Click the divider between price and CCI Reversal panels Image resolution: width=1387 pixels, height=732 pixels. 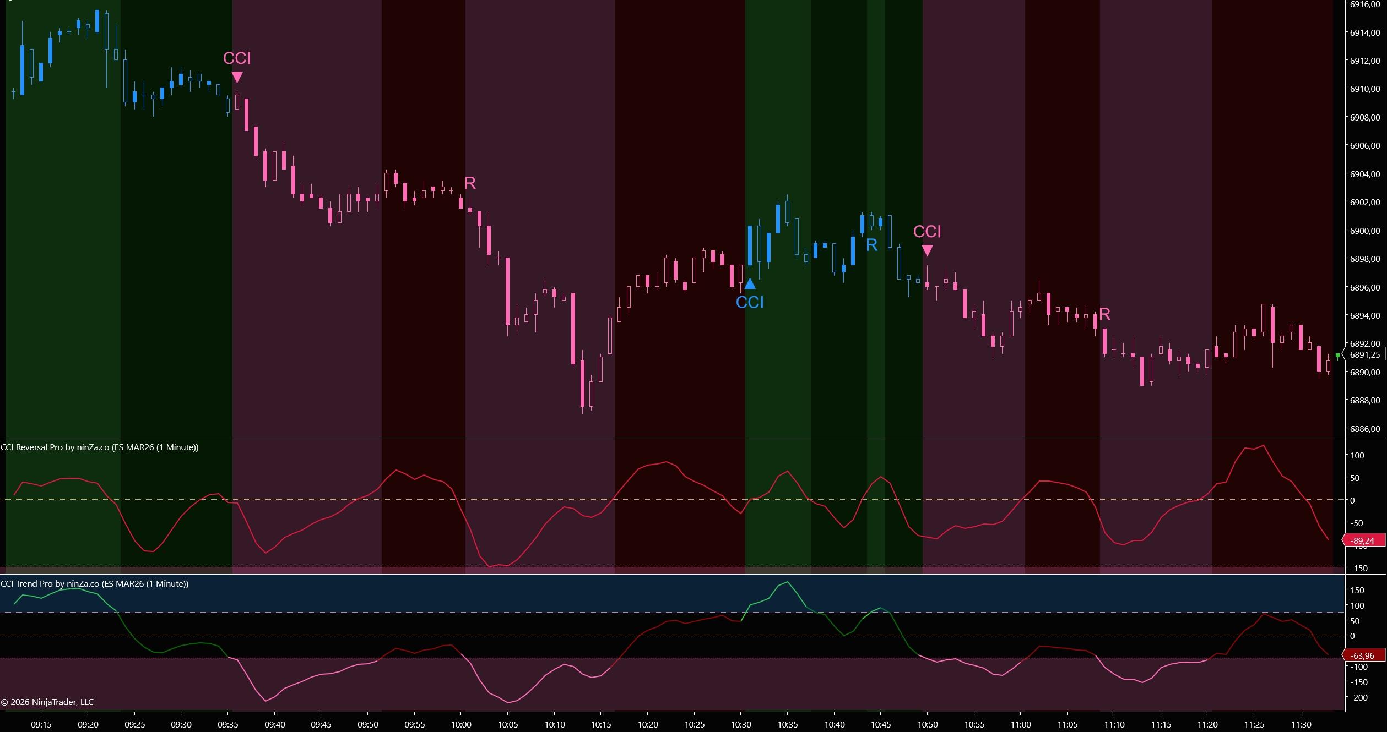pyautogui.click(x=661, y=438)
